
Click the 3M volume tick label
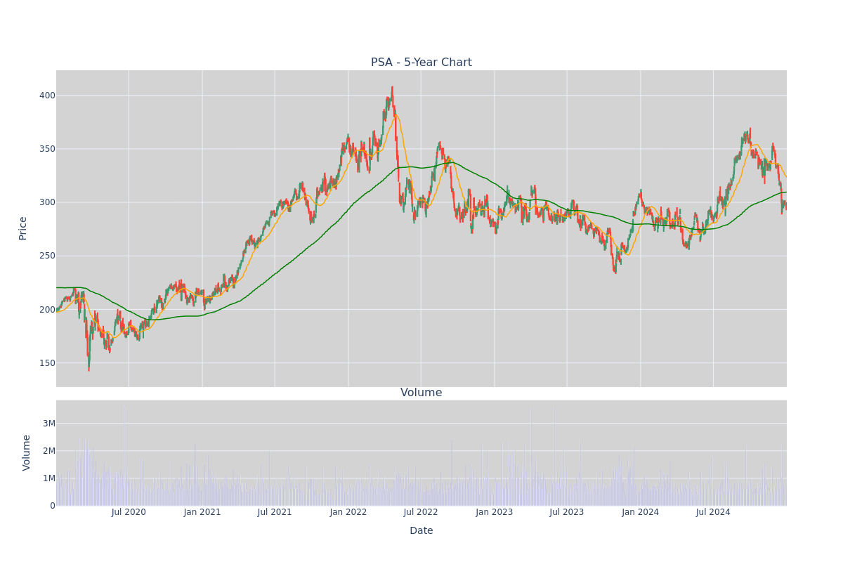pyautogui.click(x=49, y=423)
